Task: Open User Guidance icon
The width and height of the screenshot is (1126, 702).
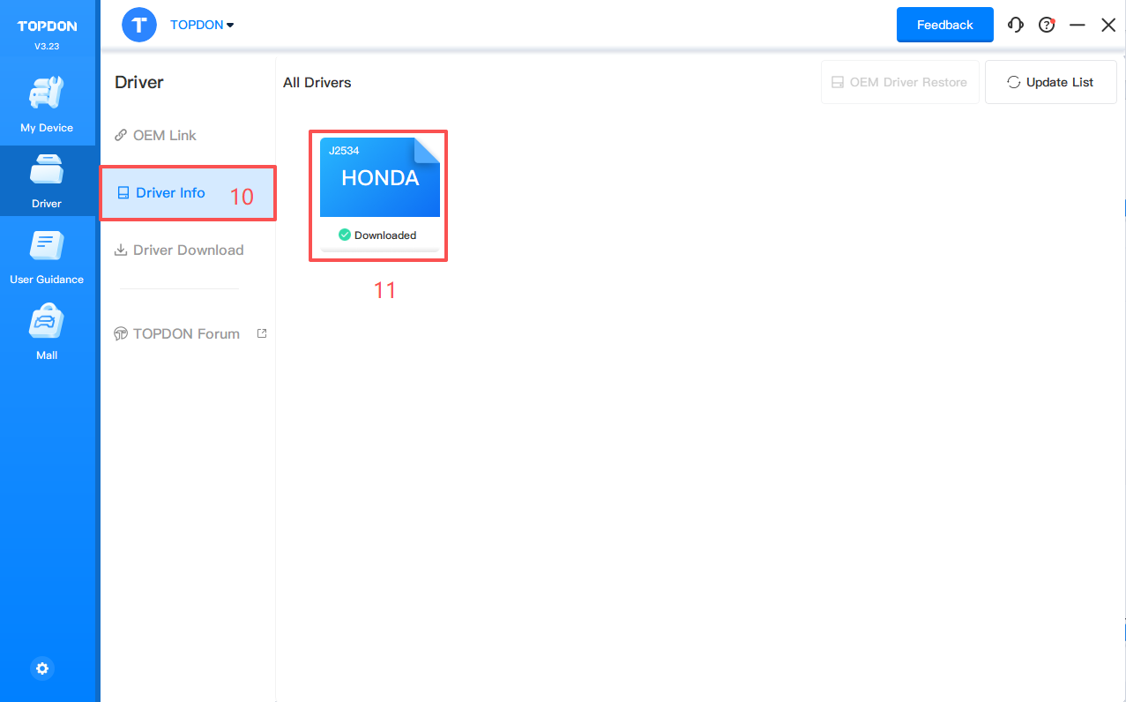Action: pos(47,246)
